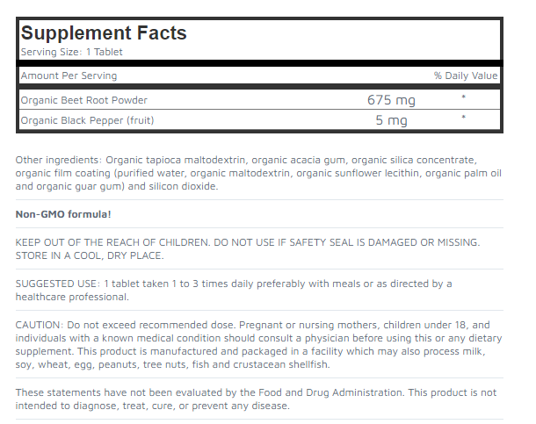This screenshot has height=424, width=536.
Task: Click the % Daily Value column header
Action: pos(466,75)
